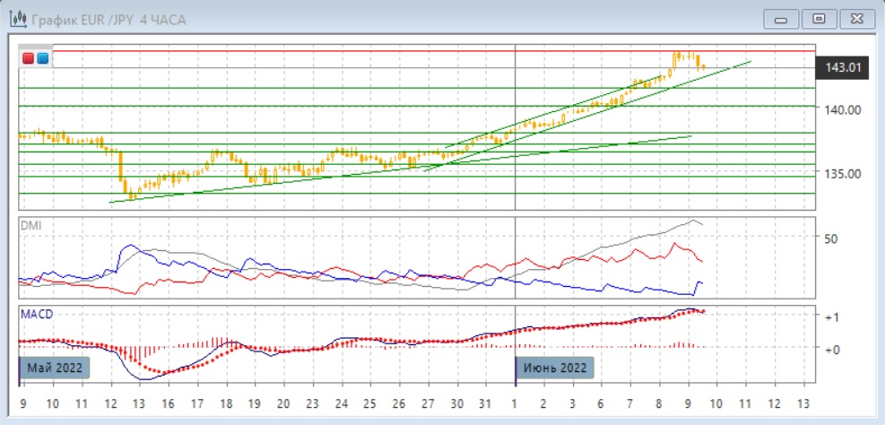Click the blue square button on chart

pyautogui.click(x=42, y=58)
